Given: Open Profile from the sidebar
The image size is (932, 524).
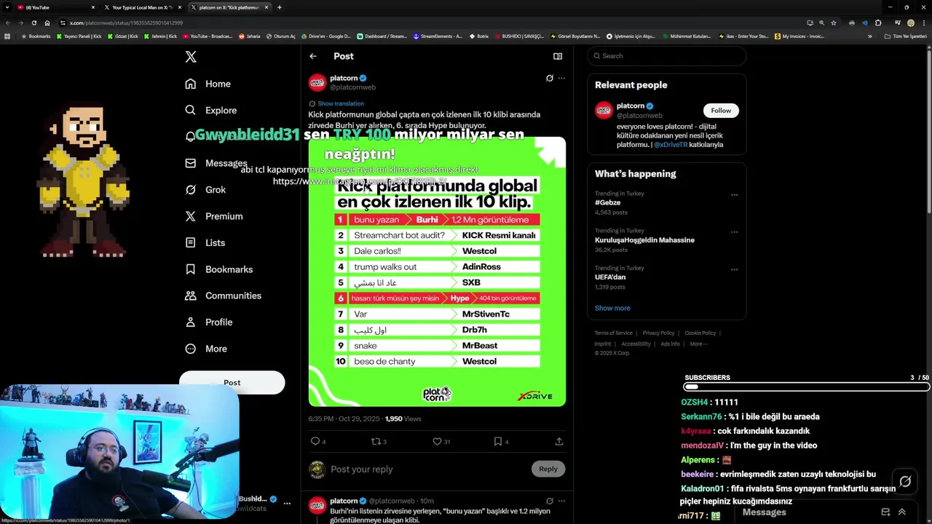Looking at the screenshot, I should pyautogui.click(x=209, y=322).
